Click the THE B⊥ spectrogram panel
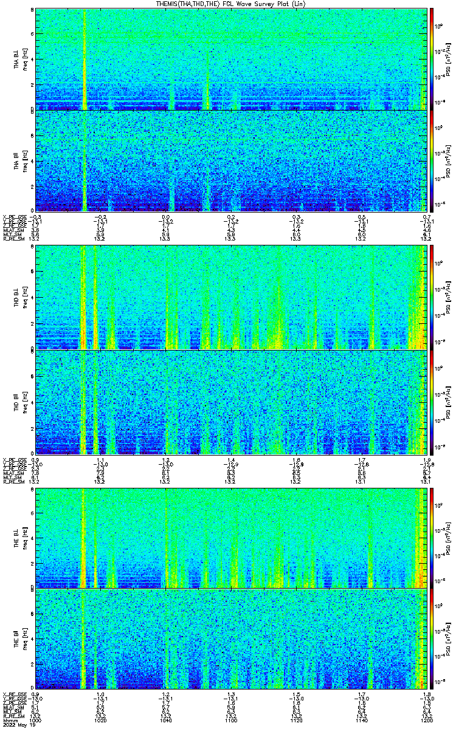The width and height of the screenshot is (456, 729). pos(232,538)
